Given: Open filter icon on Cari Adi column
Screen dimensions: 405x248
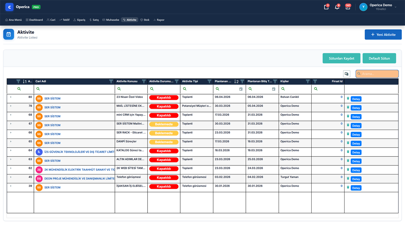Looking at the screenshot, I should 111,81.
